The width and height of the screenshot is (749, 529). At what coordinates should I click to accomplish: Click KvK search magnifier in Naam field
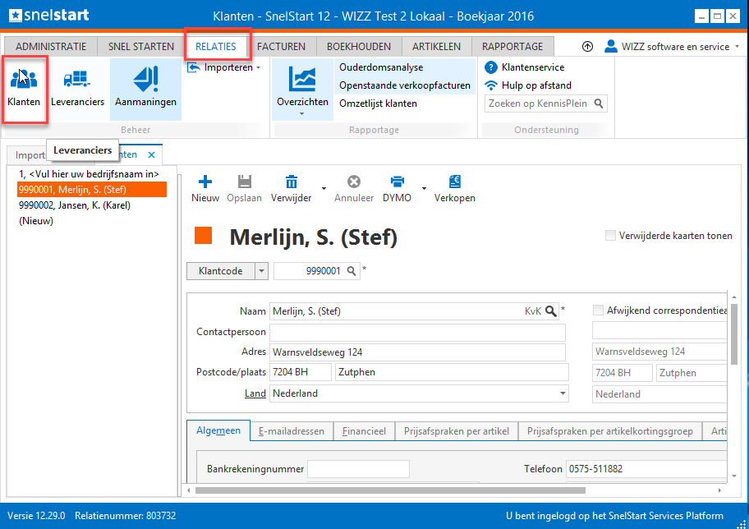(551, 311)
